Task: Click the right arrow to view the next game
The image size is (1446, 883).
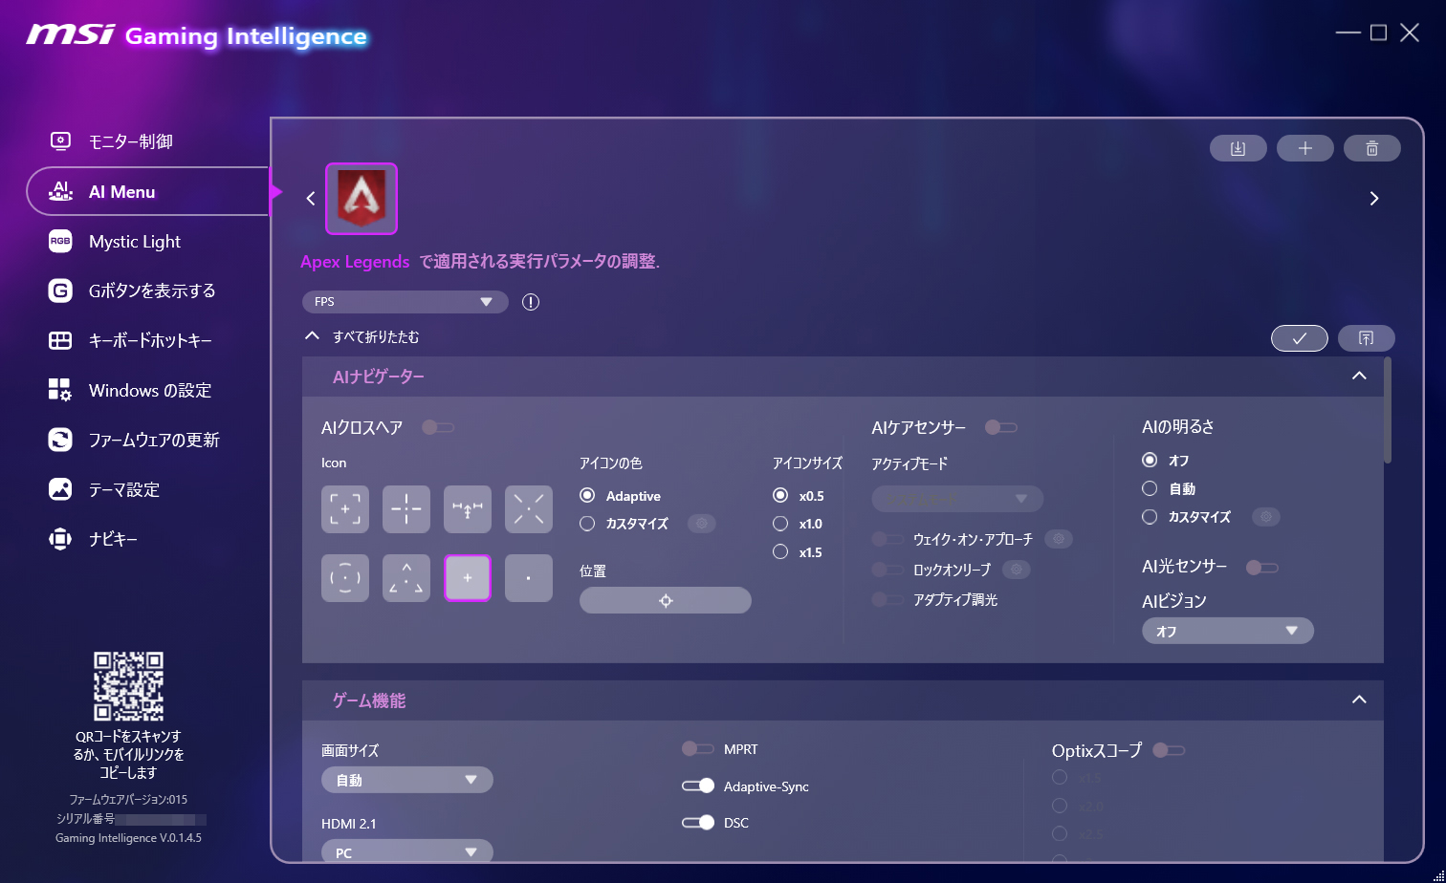Action: (x=1374, y=198)
